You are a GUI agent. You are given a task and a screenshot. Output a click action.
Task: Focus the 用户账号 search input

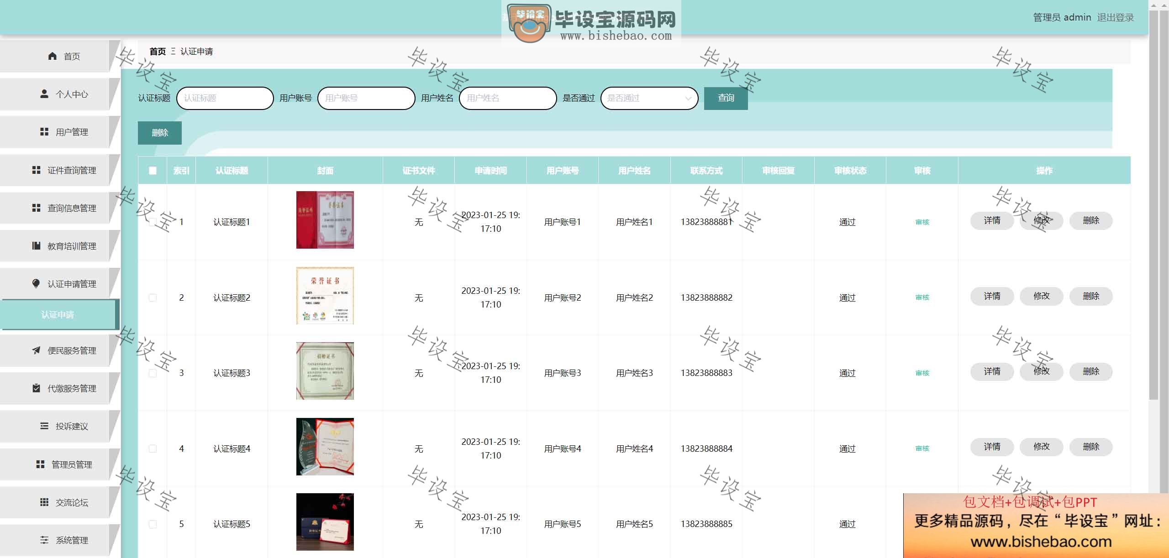tap(366, 98)
